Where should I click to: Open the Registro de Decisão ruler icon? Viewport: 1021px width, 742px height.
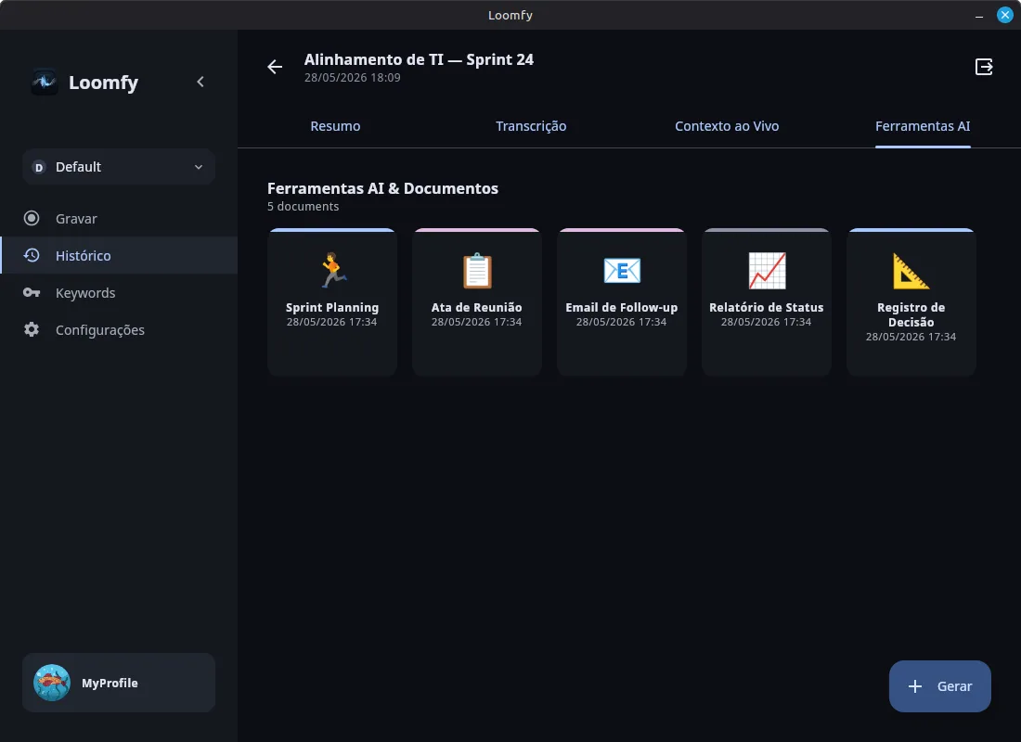click(911, 270)
